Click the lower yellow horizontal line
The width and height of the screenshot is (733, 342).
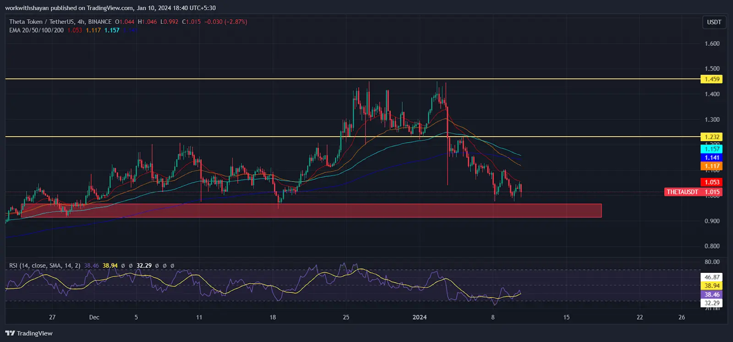tap(353, 137)
